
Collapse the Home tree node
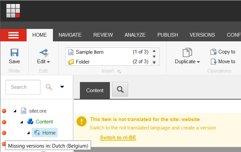(x=28, y=133)
